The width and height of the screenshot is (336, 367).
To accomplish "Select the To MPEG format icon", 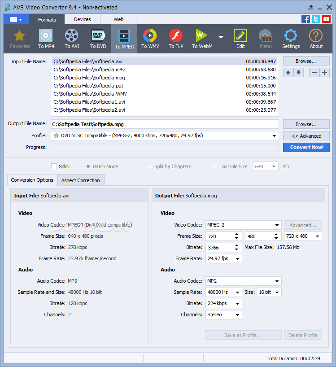I will tap(124, 36).
